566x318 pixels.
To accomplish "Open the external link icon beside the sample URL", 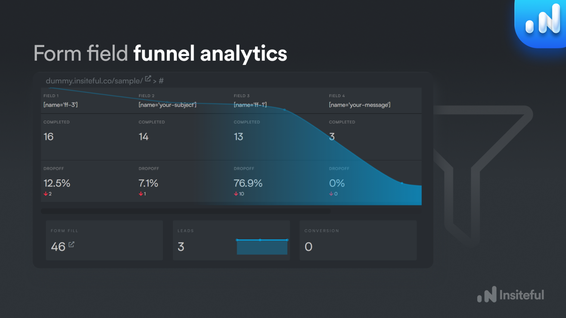I will 148,78.
